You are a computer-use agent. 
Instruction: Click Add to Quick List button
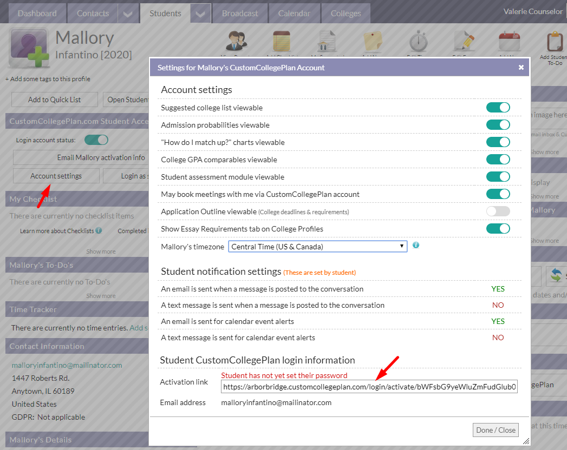(x=55, y=100)
